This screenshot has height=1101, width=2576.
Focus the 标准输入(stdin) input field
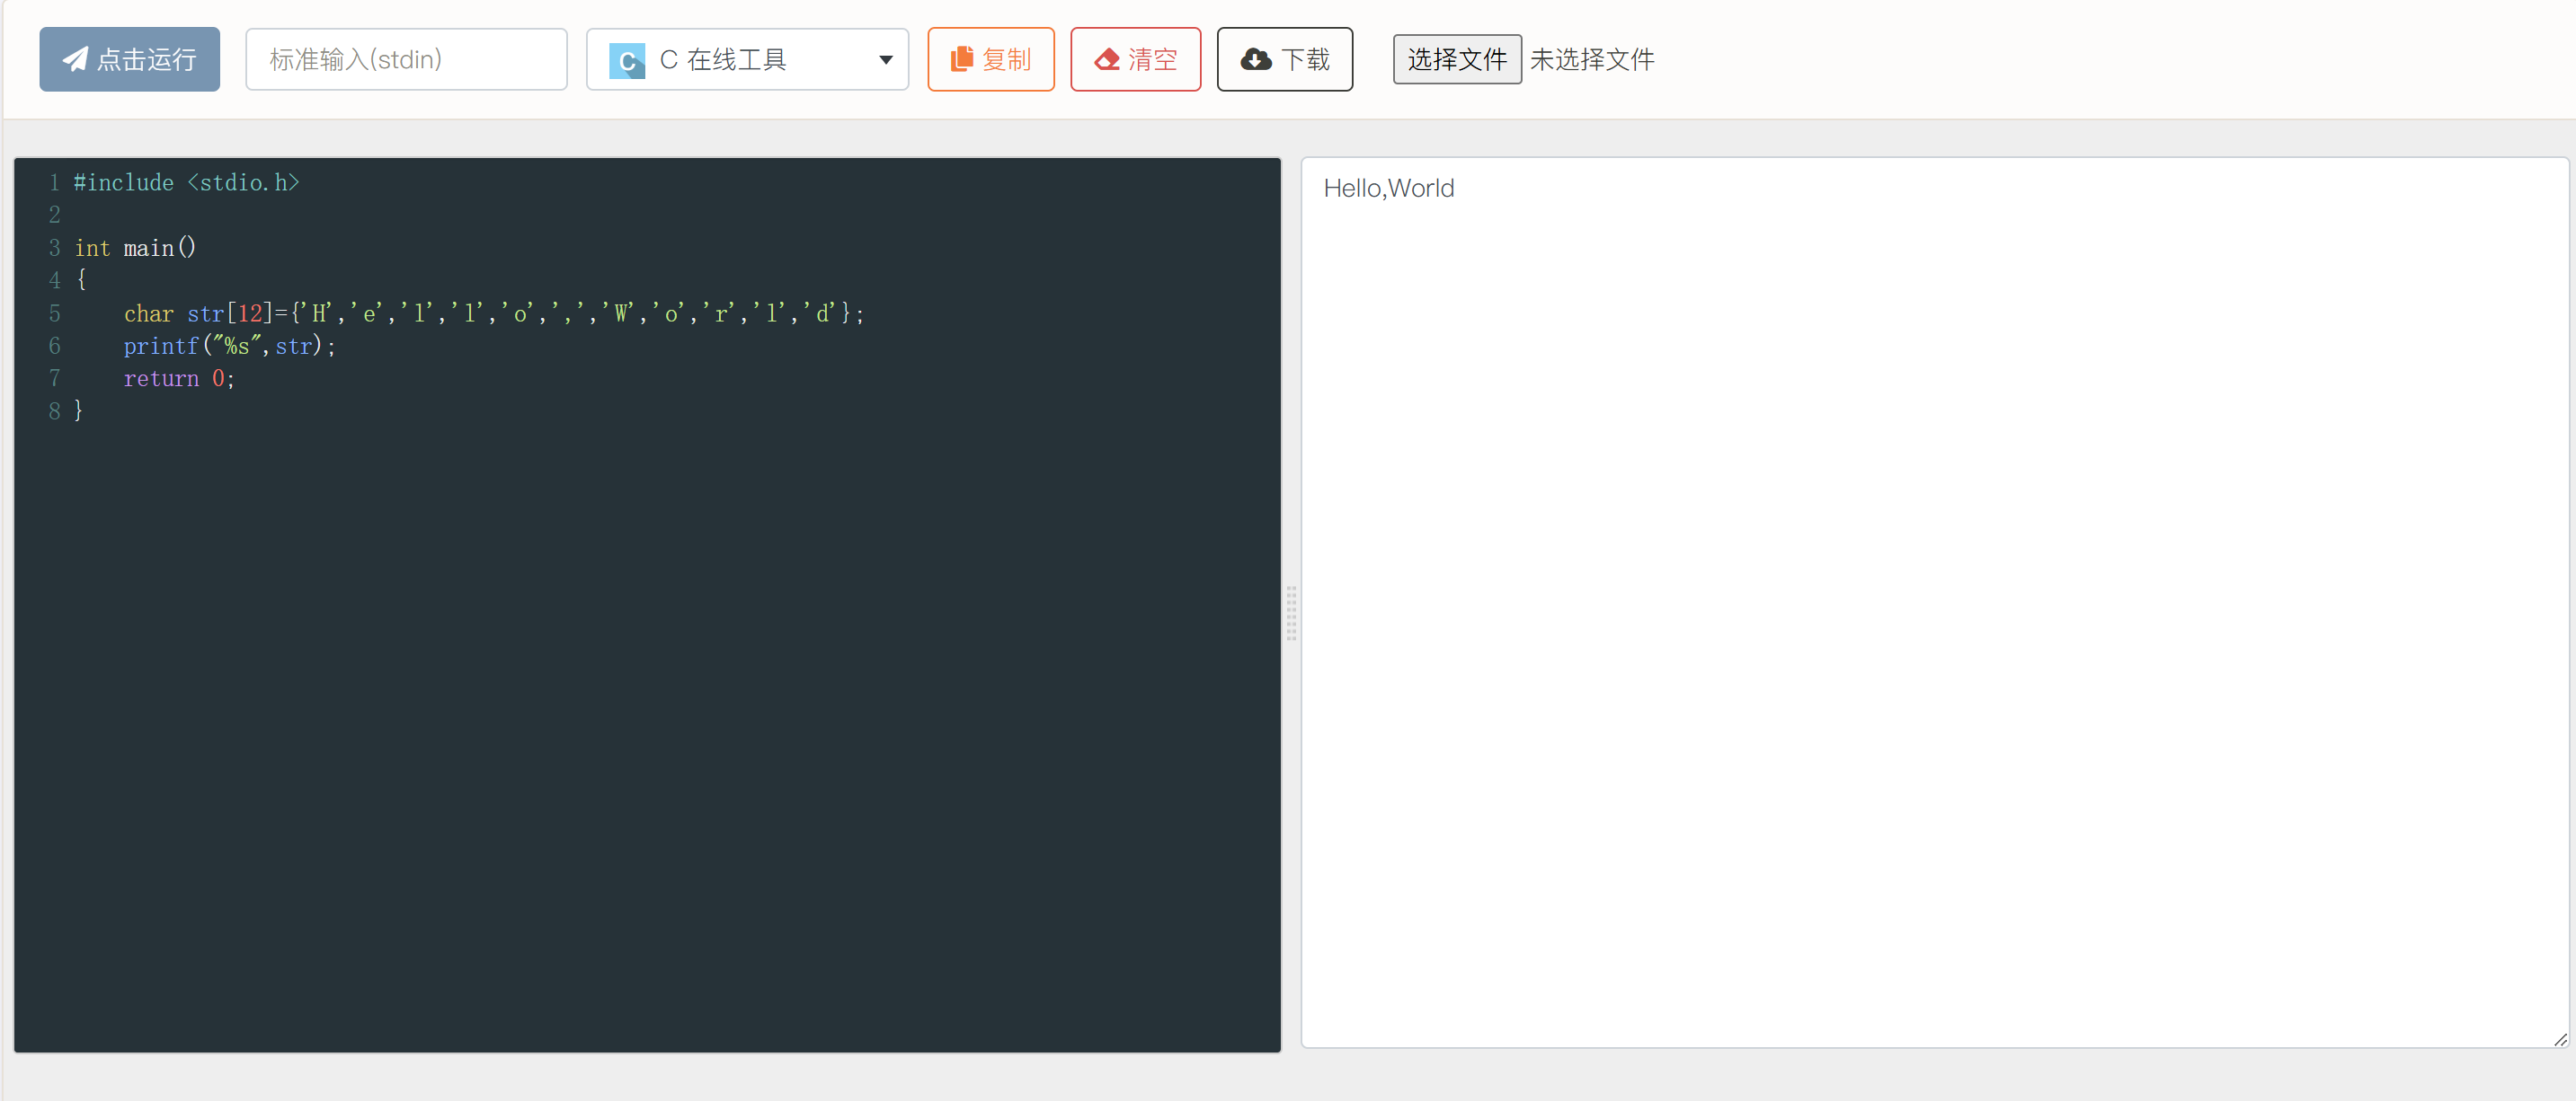406,60
